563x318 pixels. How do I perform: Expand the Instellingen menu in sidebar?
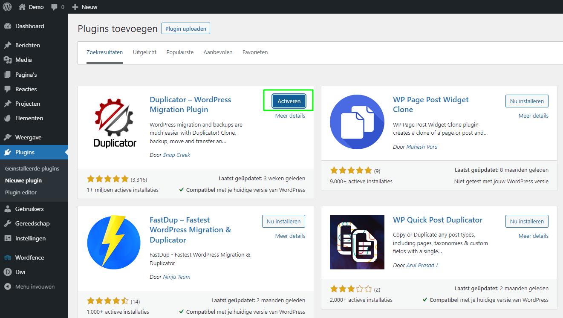click(x=30, y=238)
